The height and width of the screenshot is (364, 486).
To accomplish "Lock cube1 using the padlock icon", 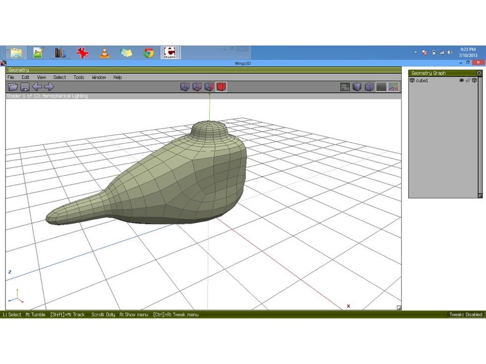I will coord(468,80).
